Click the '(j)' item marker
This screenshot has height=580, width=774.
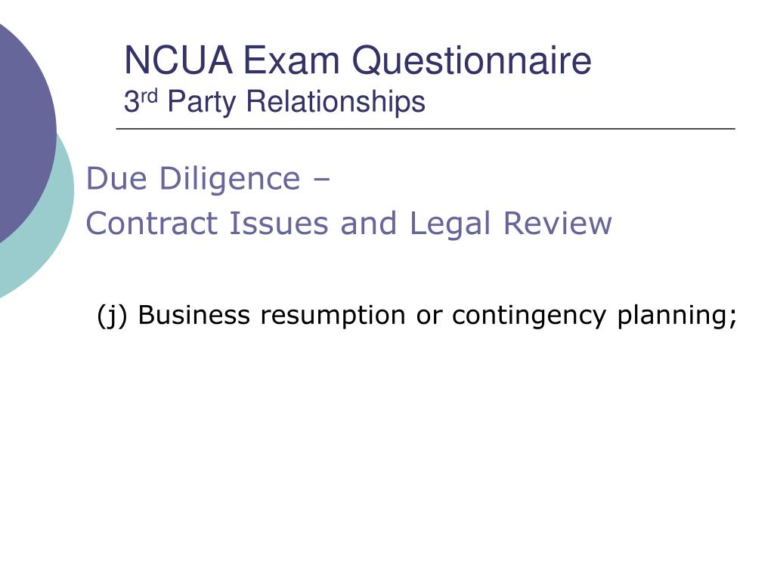(112, 316)
